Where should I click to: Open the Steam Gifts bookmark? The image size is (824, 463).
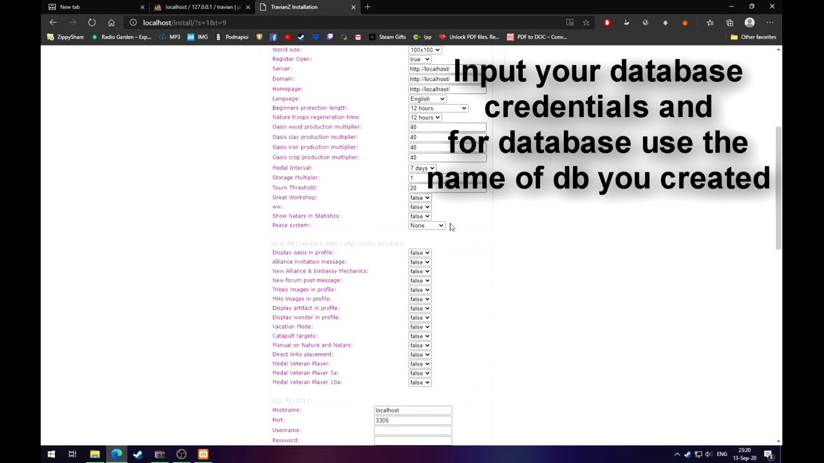pos(387,37)
